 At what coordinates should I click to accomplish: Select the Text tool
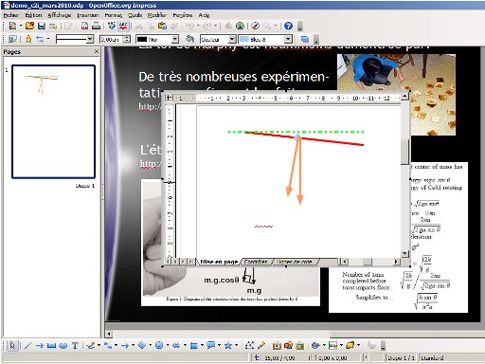75,346
